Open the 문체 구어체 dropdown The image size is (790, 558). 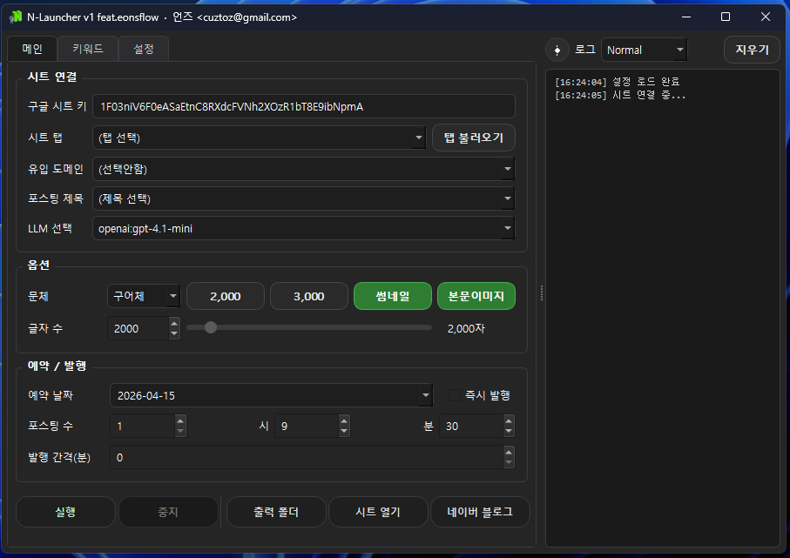[144, 296]
